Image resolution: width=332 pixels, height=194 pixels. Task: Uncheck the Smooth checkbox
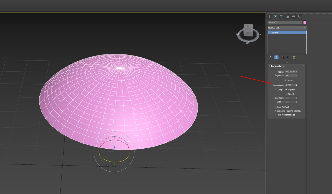[x=286, y=80]
